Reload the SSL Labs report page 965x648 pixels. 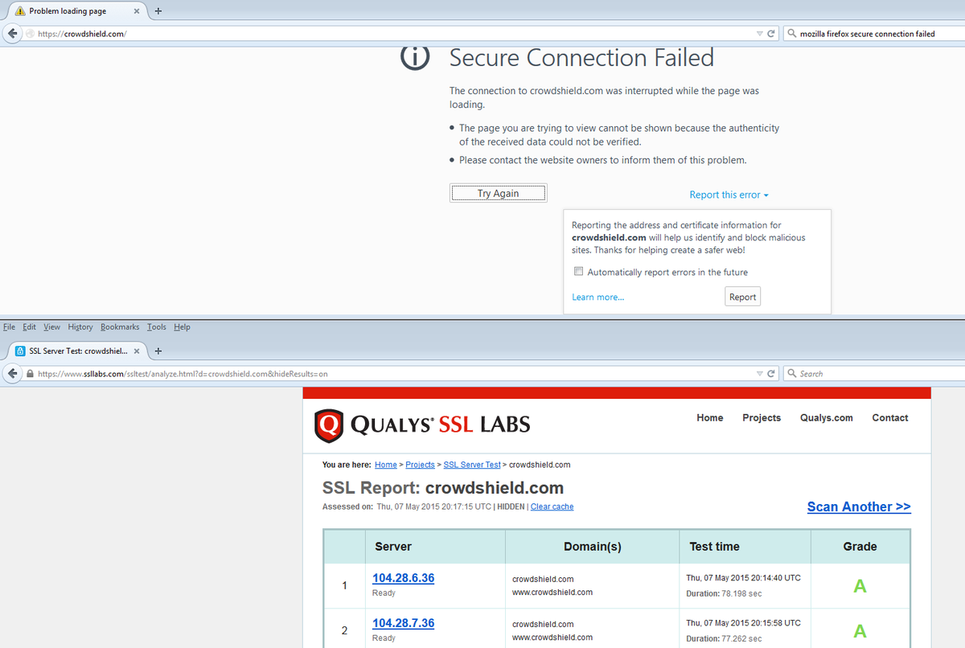pyautogui.click(x=771, y=374)
